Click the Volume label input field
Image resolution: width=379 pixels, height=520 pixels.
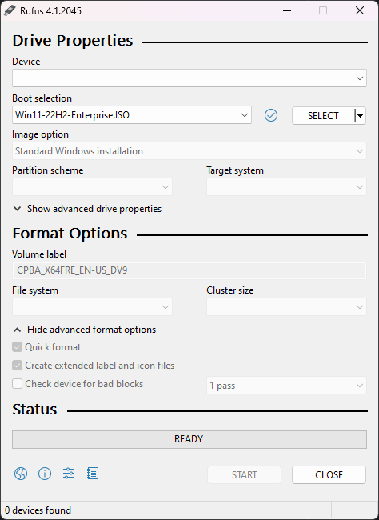(189, 270)
